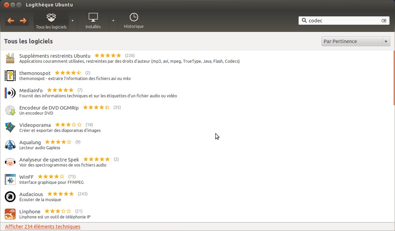
Task: Click the (35) review count for OGMRip
Action: [117, 107]
